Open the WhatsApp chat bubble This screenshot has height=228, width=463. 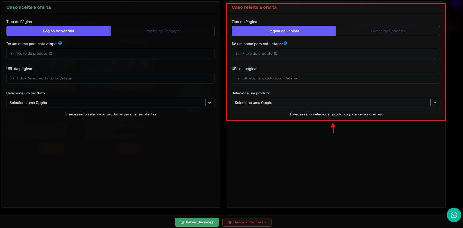point(454,215)
